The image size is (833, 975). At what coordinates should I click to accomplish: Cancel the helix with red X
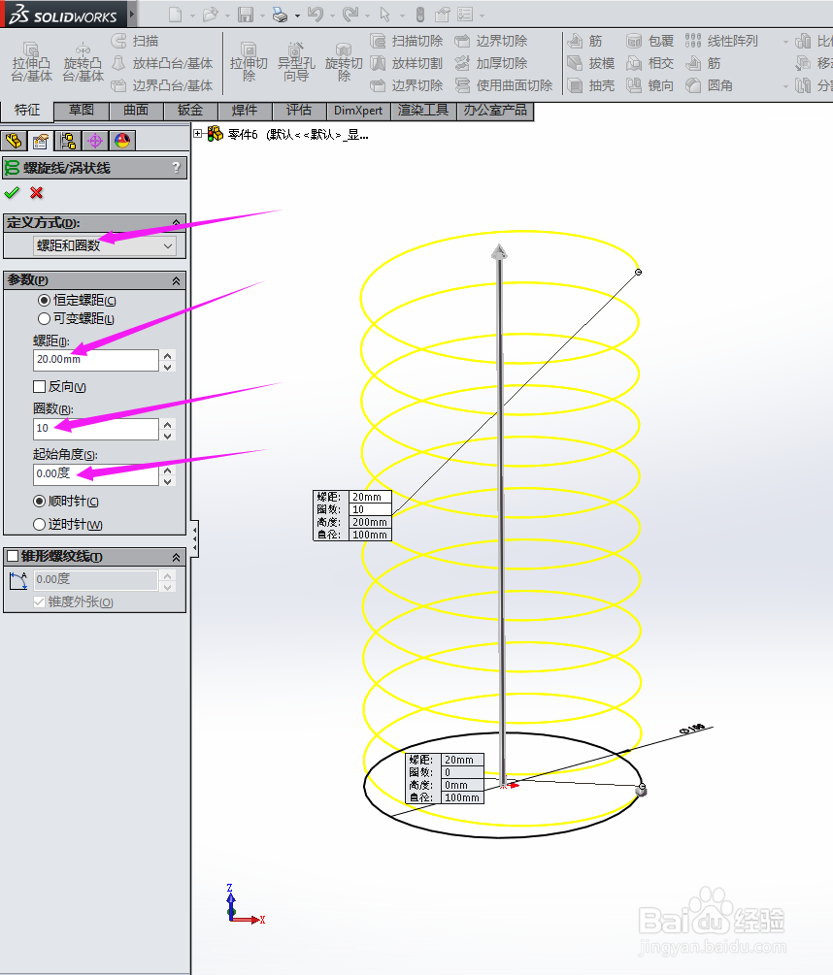[x=35, y=192]
